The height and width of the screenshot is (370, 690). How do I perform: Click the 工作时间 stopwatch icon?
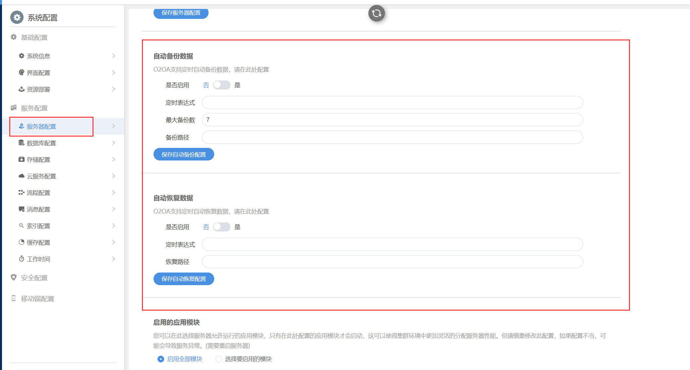tap(22, 259)
